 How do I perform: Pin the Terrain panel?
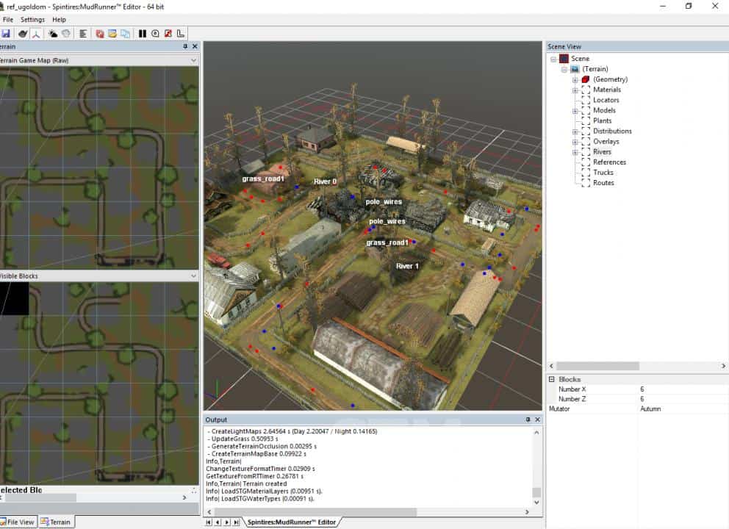tap(185, 46)
